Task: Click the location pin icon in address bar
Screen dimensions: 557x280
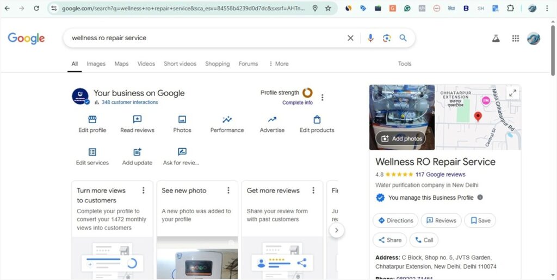Action: tap(315, 8)
